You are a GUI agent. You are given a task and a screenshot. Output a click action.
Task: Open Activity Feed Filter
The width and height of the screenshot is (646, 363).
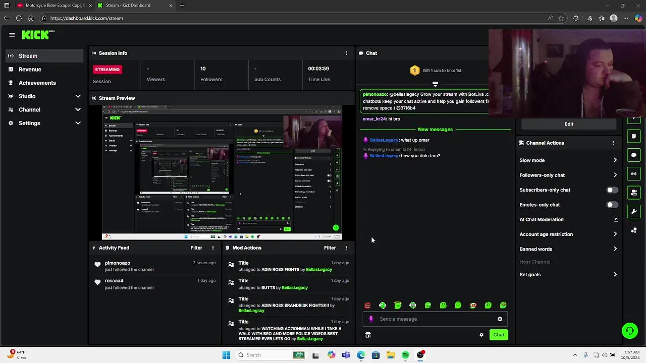tap(196, 248)
